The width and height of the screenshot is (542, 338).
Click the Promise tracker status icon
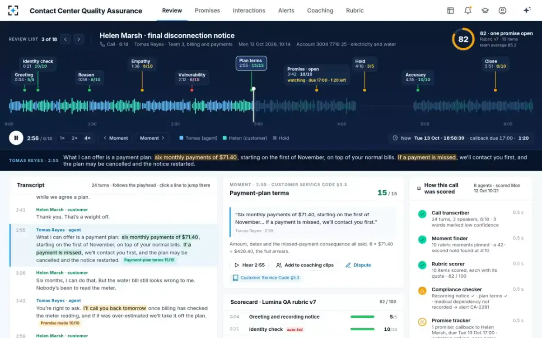pos(422,322)
